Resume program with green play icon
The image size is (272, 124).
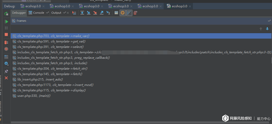[x=6, y=22]
